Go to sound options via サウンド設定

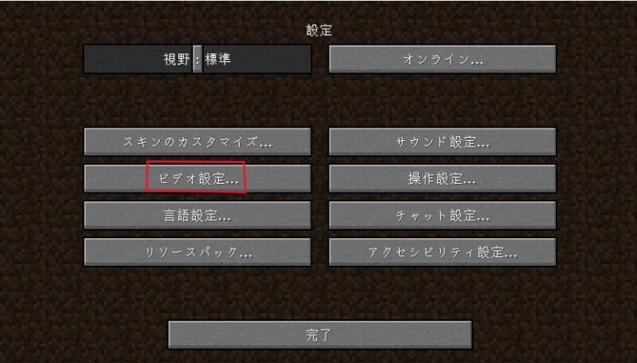click(x=443, y=142)
